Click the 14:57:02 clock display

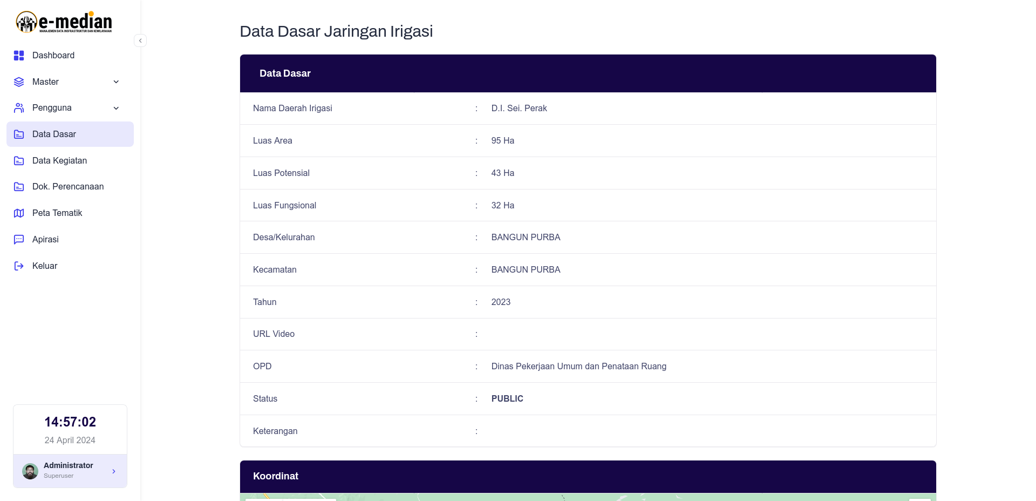click(x=70, y=422)
